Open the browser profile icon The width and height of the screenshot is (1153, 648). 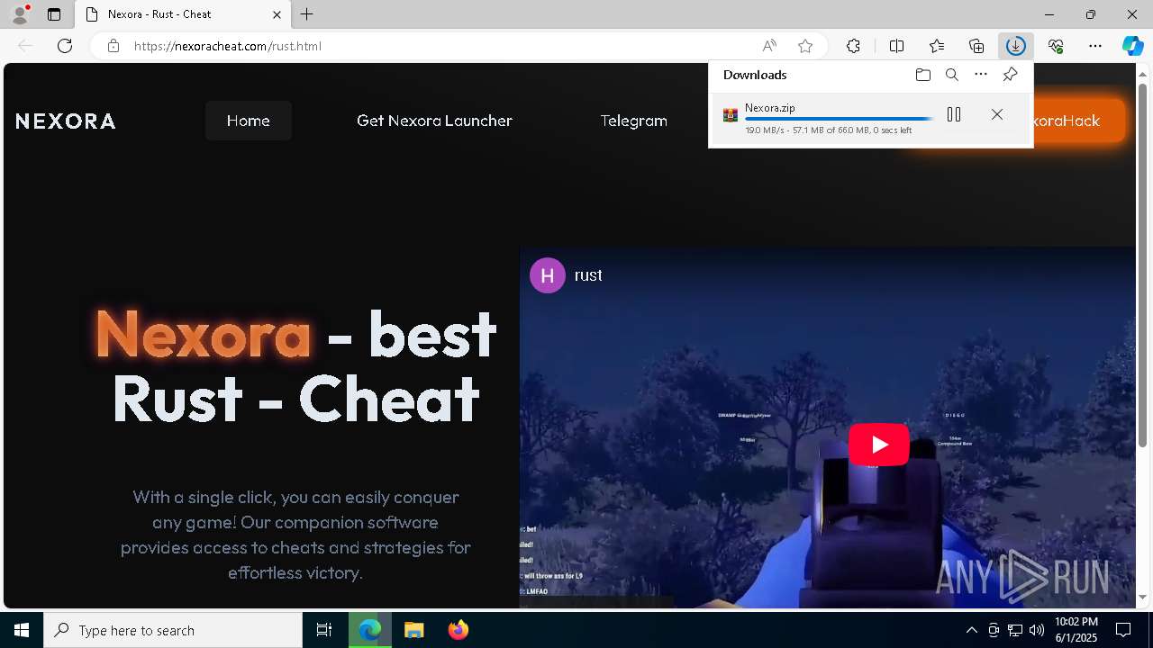(x=19, y=14)
